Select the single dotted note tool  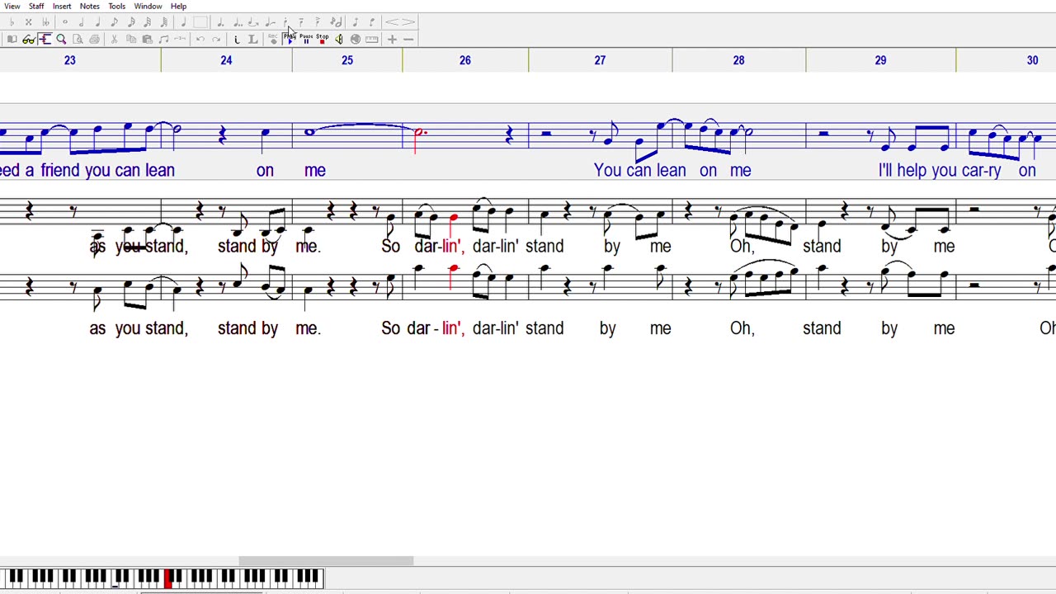pyautogui.click(x=220, y=22)
